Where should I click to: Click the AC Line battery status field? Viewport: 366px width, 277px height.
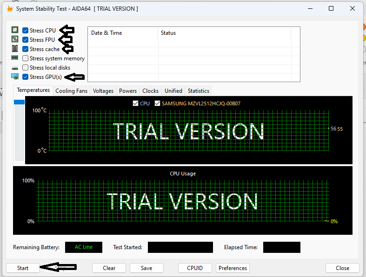point(84,247)
